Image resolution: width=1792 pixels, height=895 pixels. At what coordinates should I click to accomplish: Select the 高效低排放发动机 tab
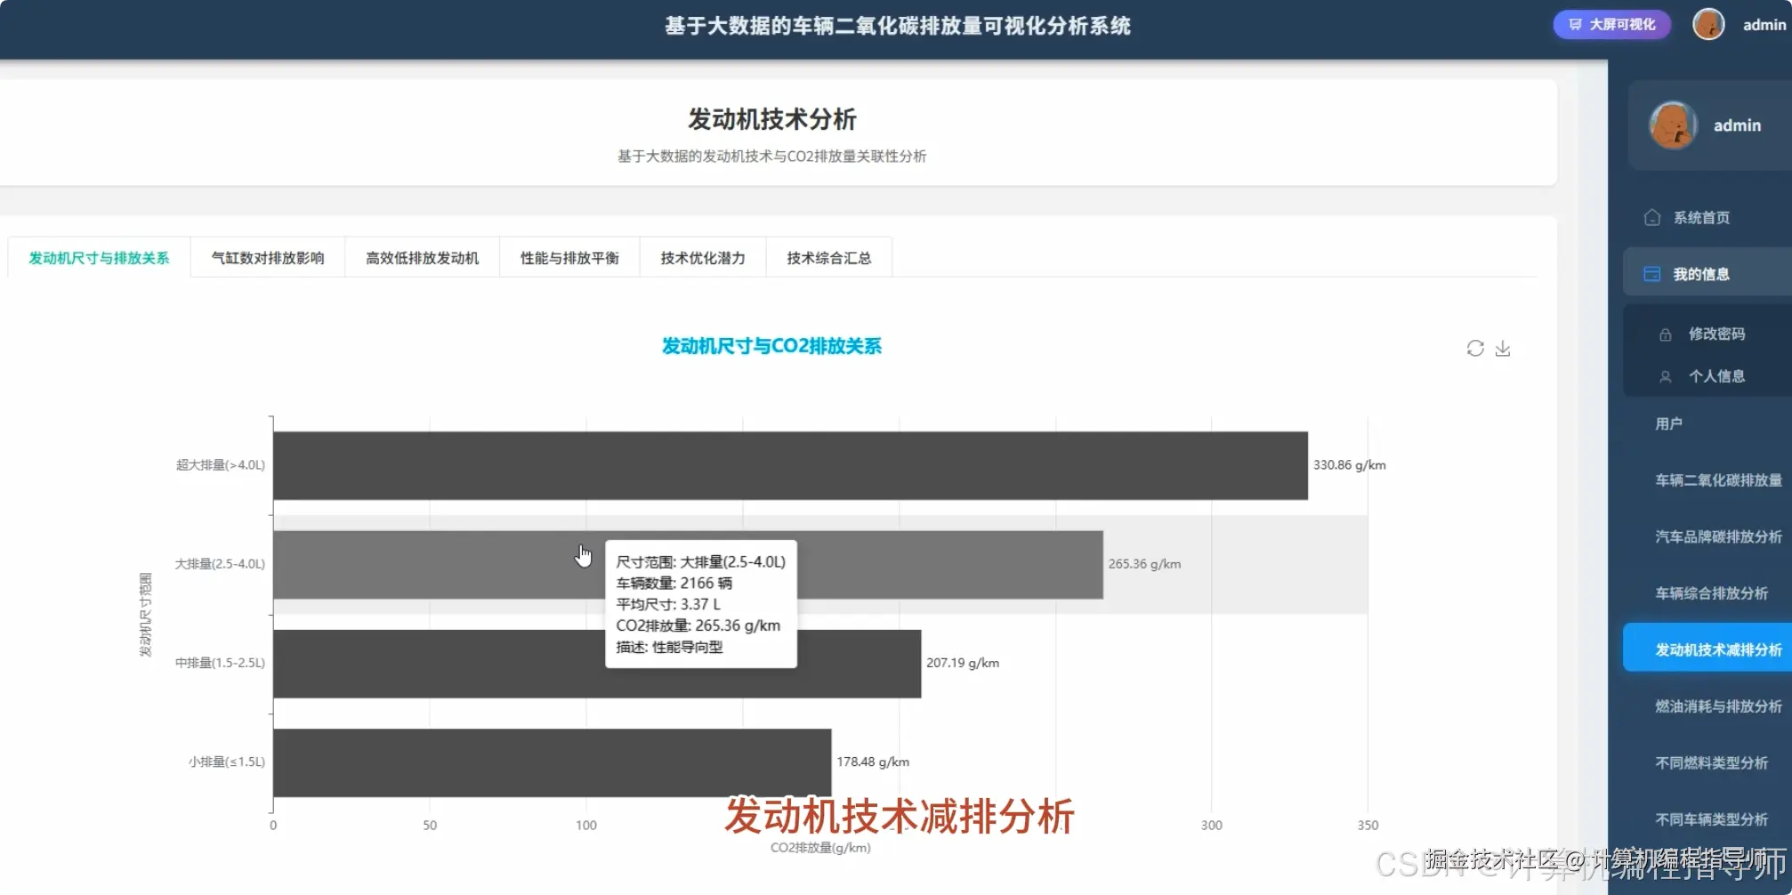pyautogui.click(x=422, y=258)
